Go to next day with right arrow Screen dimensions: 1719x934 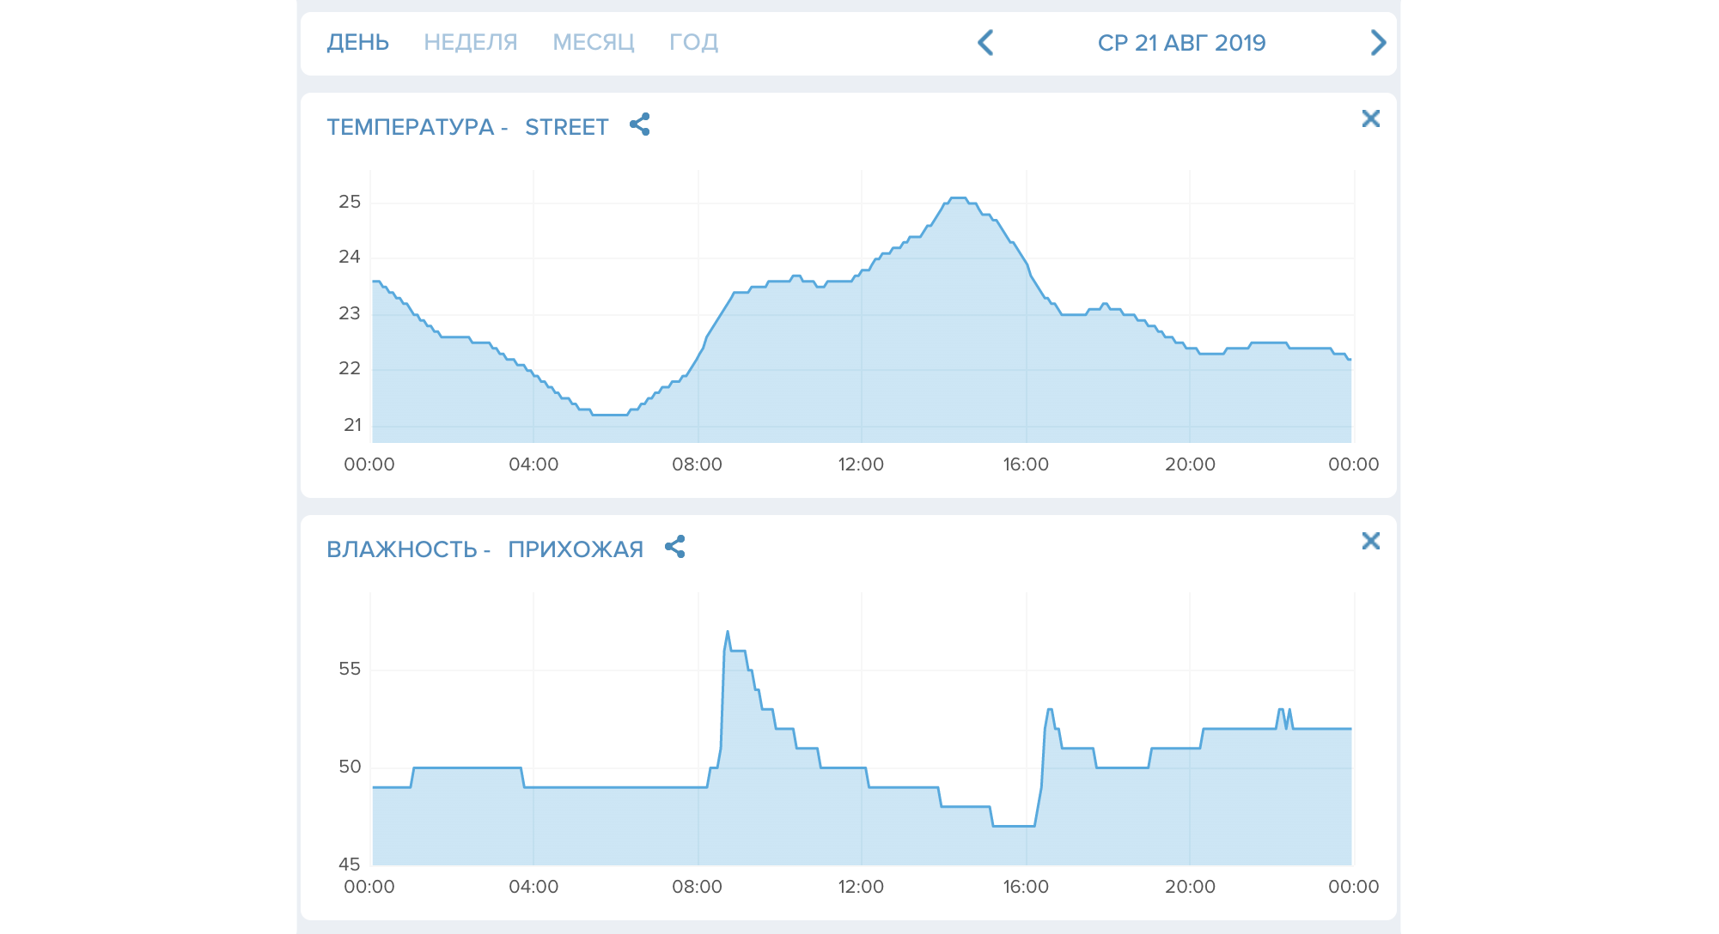1378,42
